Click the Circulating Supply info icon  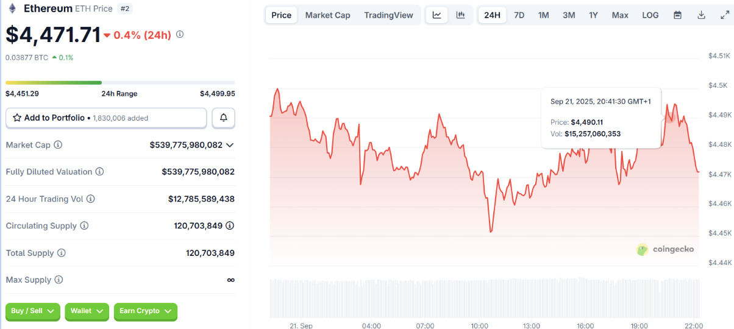pyautogui.click(x=84, y=226)
